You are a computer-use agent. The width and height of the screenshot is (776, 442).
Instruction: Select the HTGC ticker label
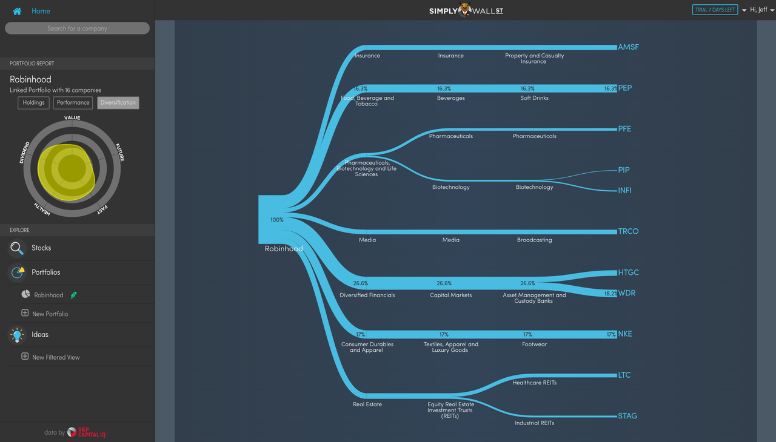tap(628, 272)
